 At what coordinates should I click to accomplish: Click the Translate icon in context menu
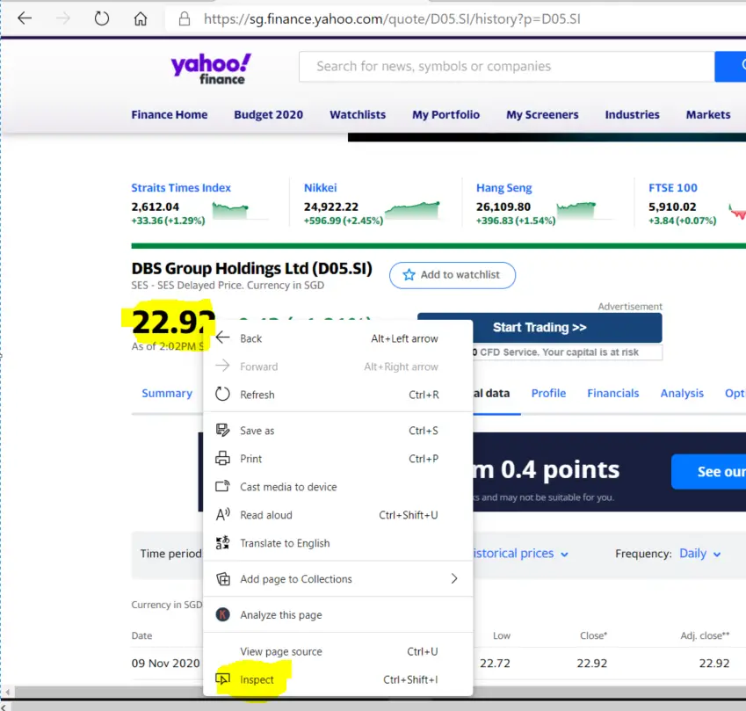222,542
